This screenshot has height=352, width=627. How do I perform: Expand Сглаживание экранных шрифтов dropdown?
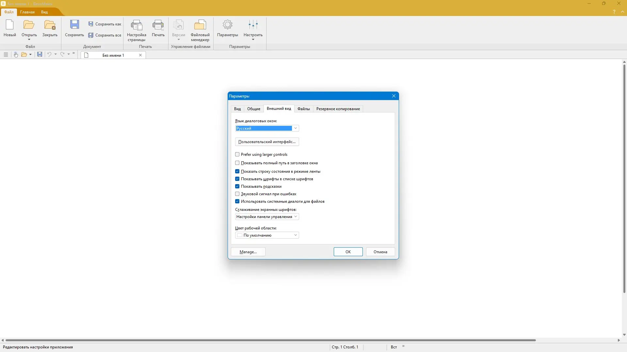(295, 217)
